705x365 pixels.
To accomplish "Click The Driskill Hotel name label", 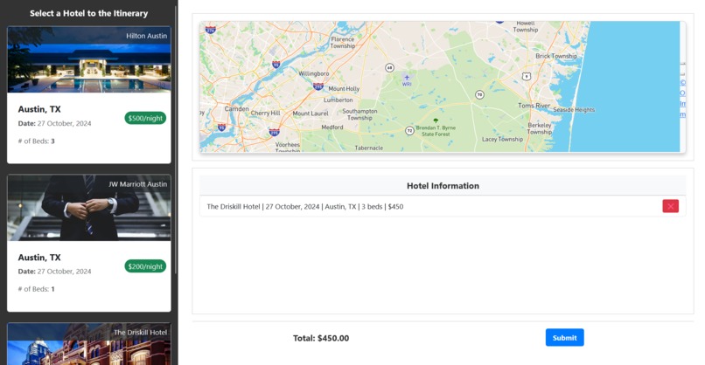I will tap(140, 332).
